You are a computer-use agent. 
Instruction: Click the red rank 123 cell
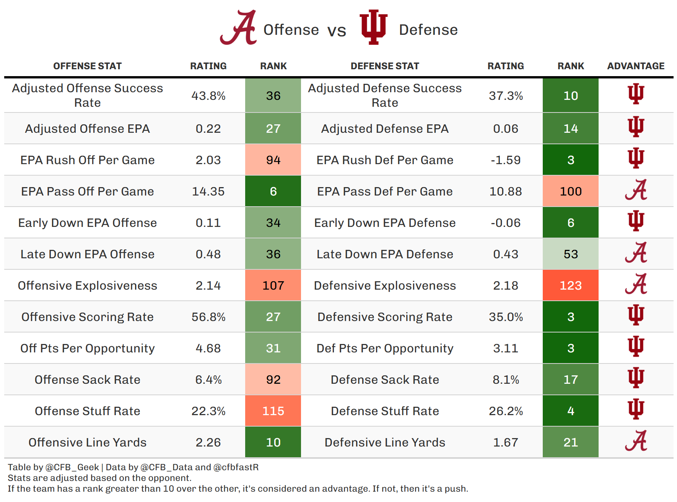(x=570, y=285)
